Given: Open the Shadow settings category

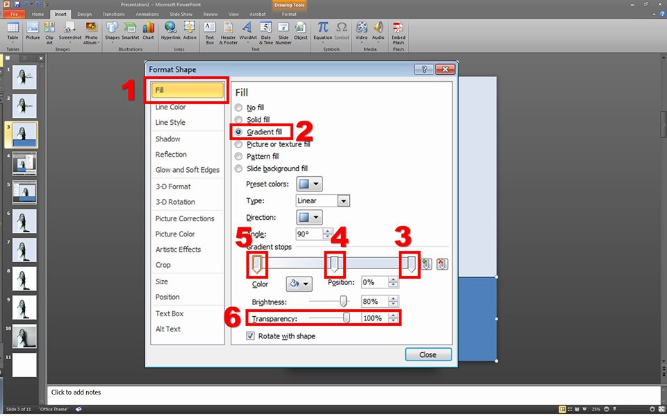Looking at the screenshot, I should (x=167, y=139).
